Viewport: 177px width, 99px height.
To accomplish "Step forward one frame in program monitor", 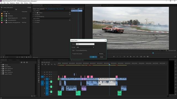I will point(134,57).
